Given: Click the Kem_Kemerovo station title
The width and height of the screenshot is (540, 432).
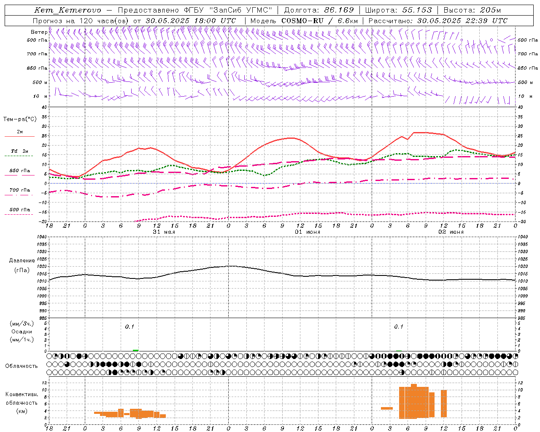Looking at the screenshot, I should click(67, 10).
